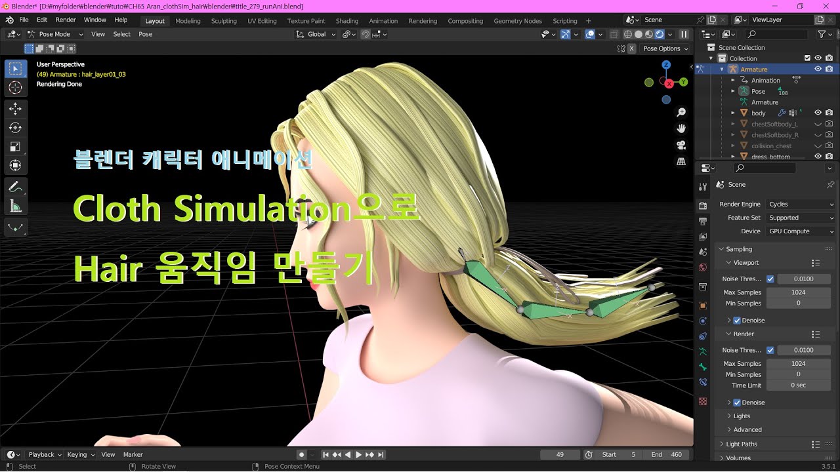Hide Armature with its eye icon
The image size is (840, 472).
coord(818,69)
